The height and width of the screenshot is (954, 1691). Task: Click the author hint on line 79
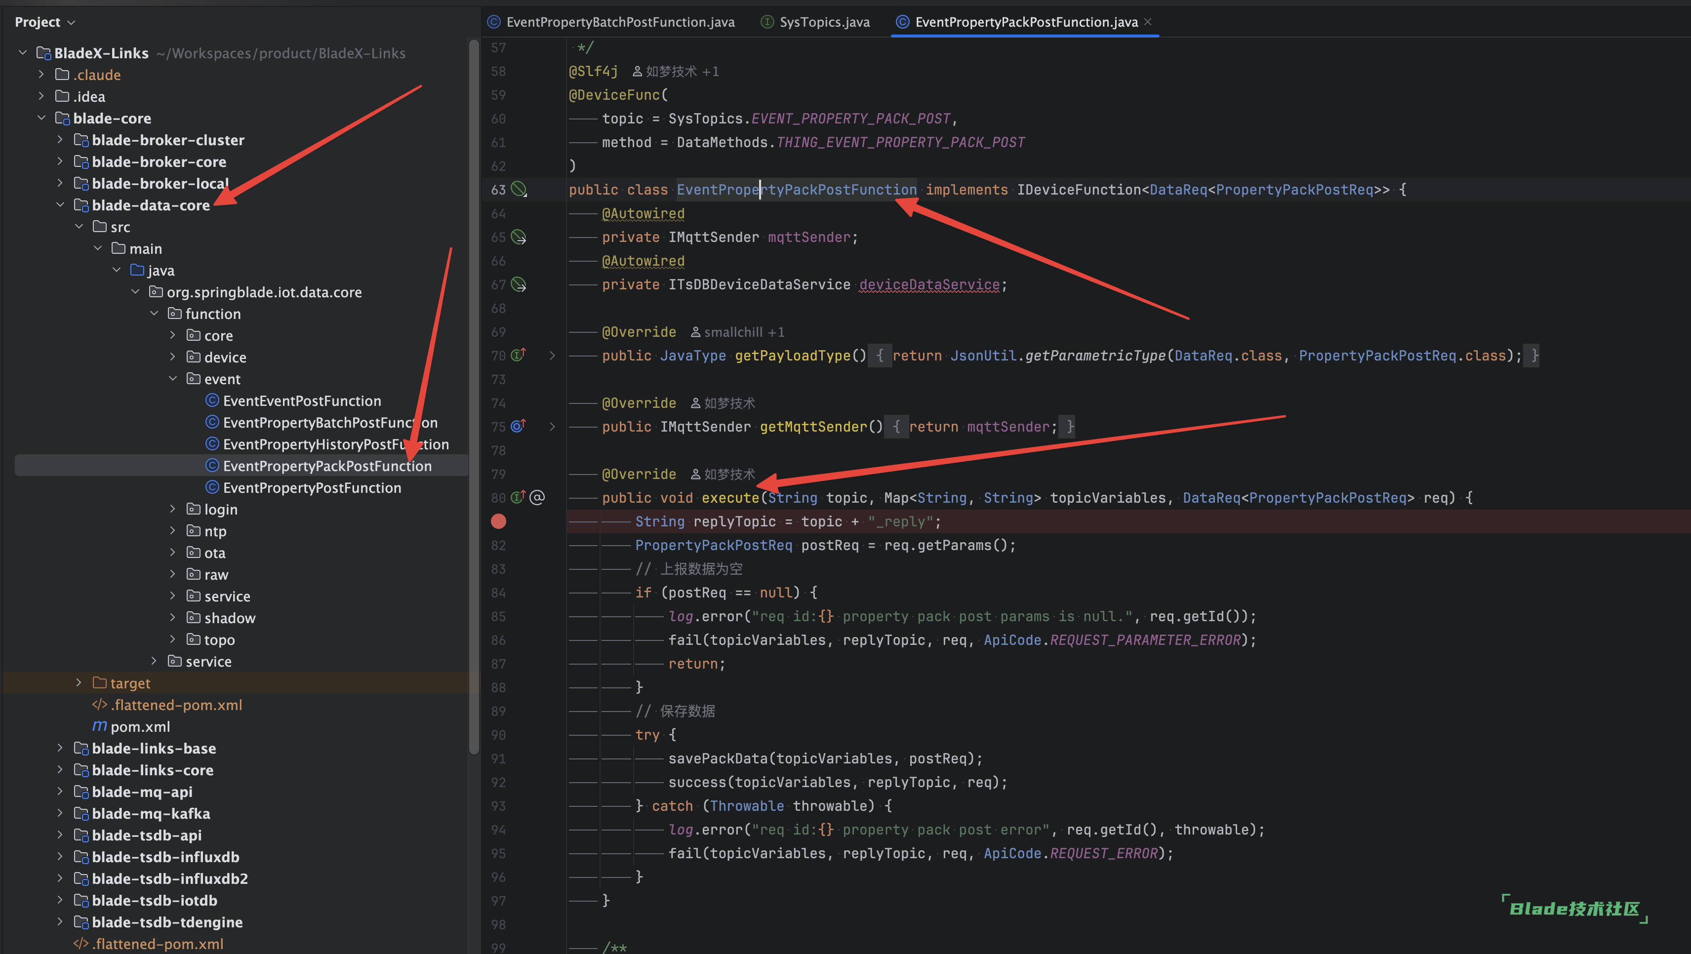point(723,474)
